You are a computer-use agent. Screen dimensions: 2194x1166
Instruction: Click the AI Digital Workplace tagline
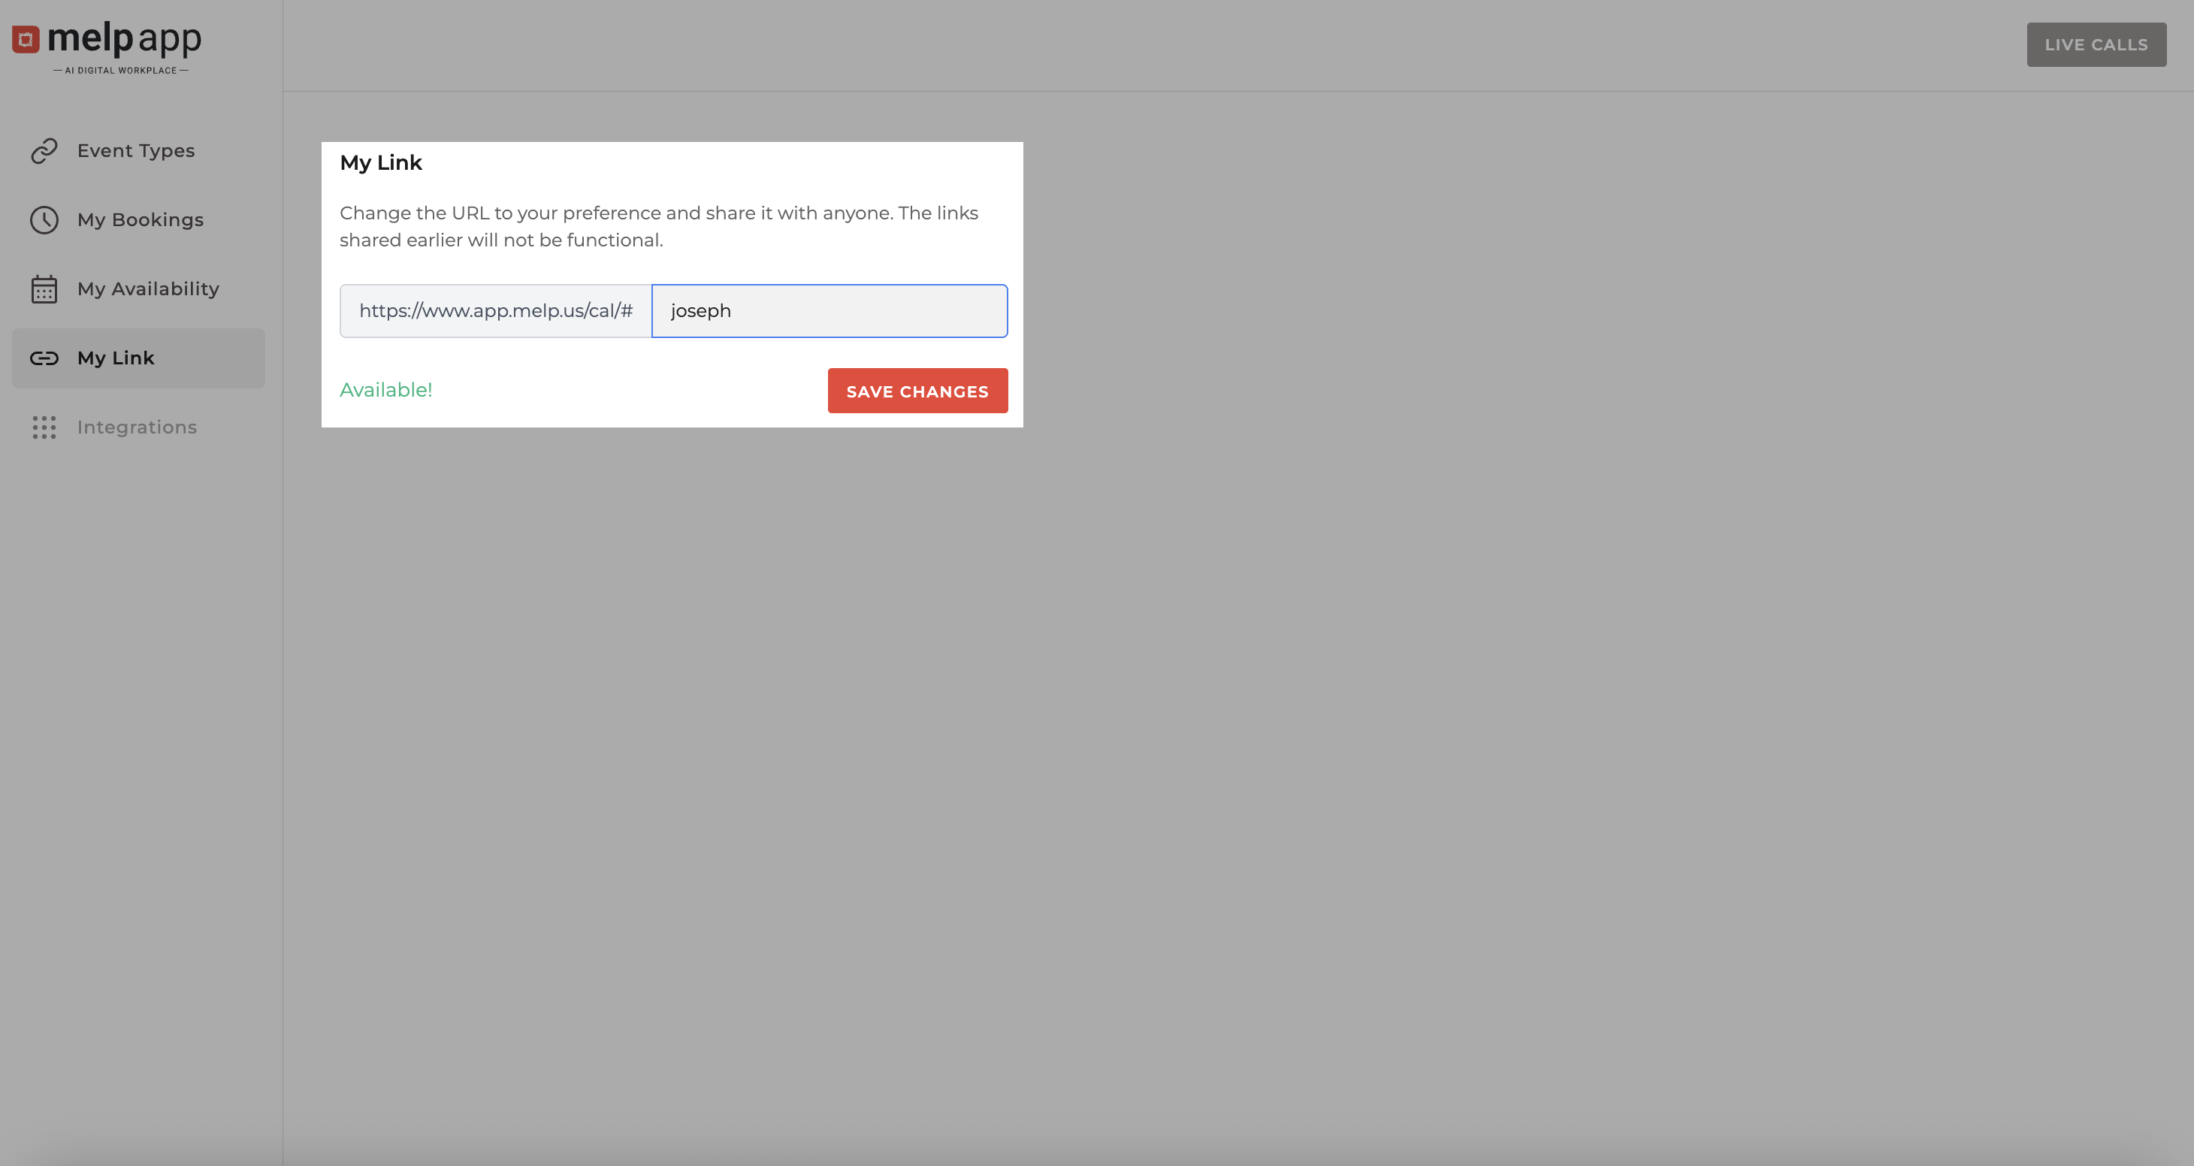coord(121,71)
